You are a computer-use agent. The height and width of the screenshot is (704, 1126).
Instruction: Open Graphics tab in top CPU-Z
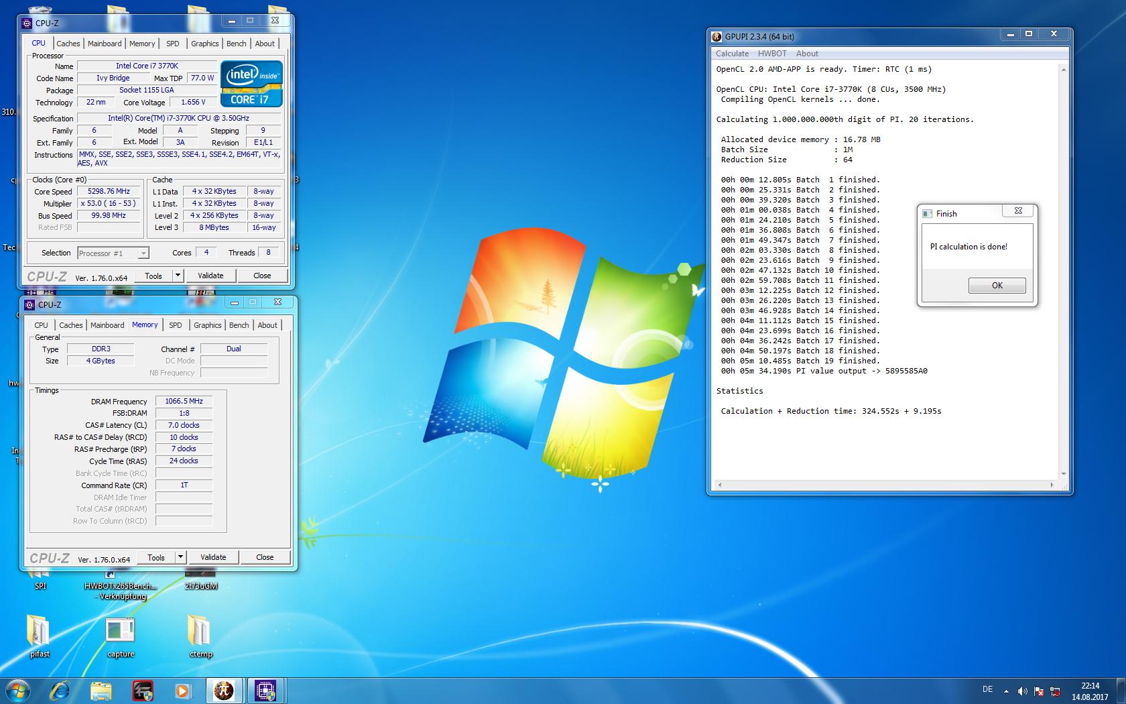pos(205,44)
